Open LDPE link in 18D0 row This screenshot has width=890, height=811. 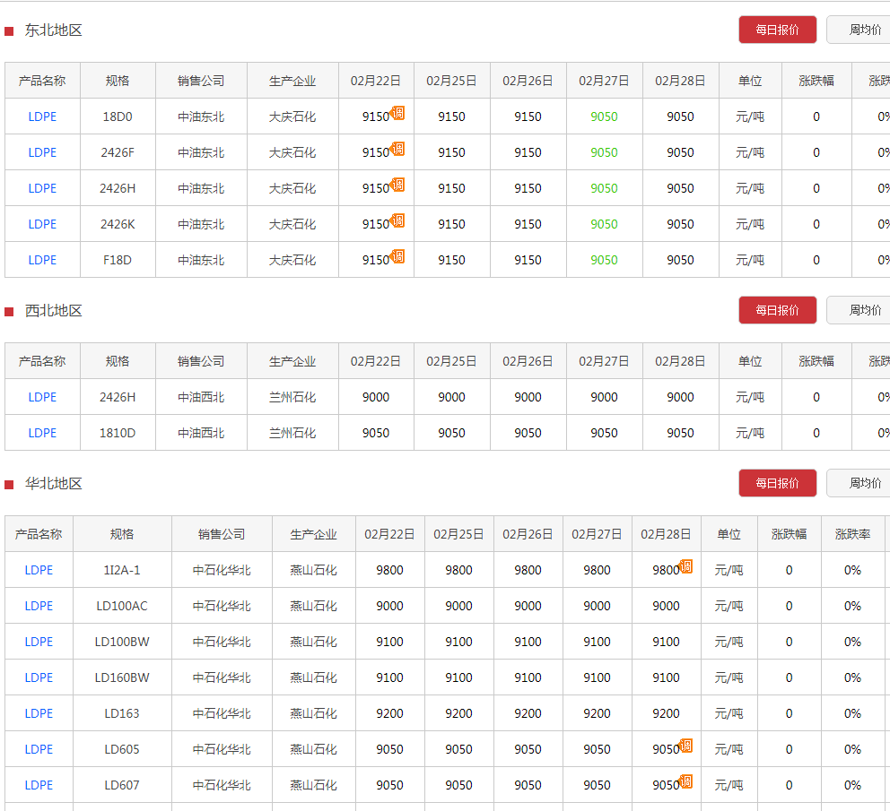[x=42, y=116]
